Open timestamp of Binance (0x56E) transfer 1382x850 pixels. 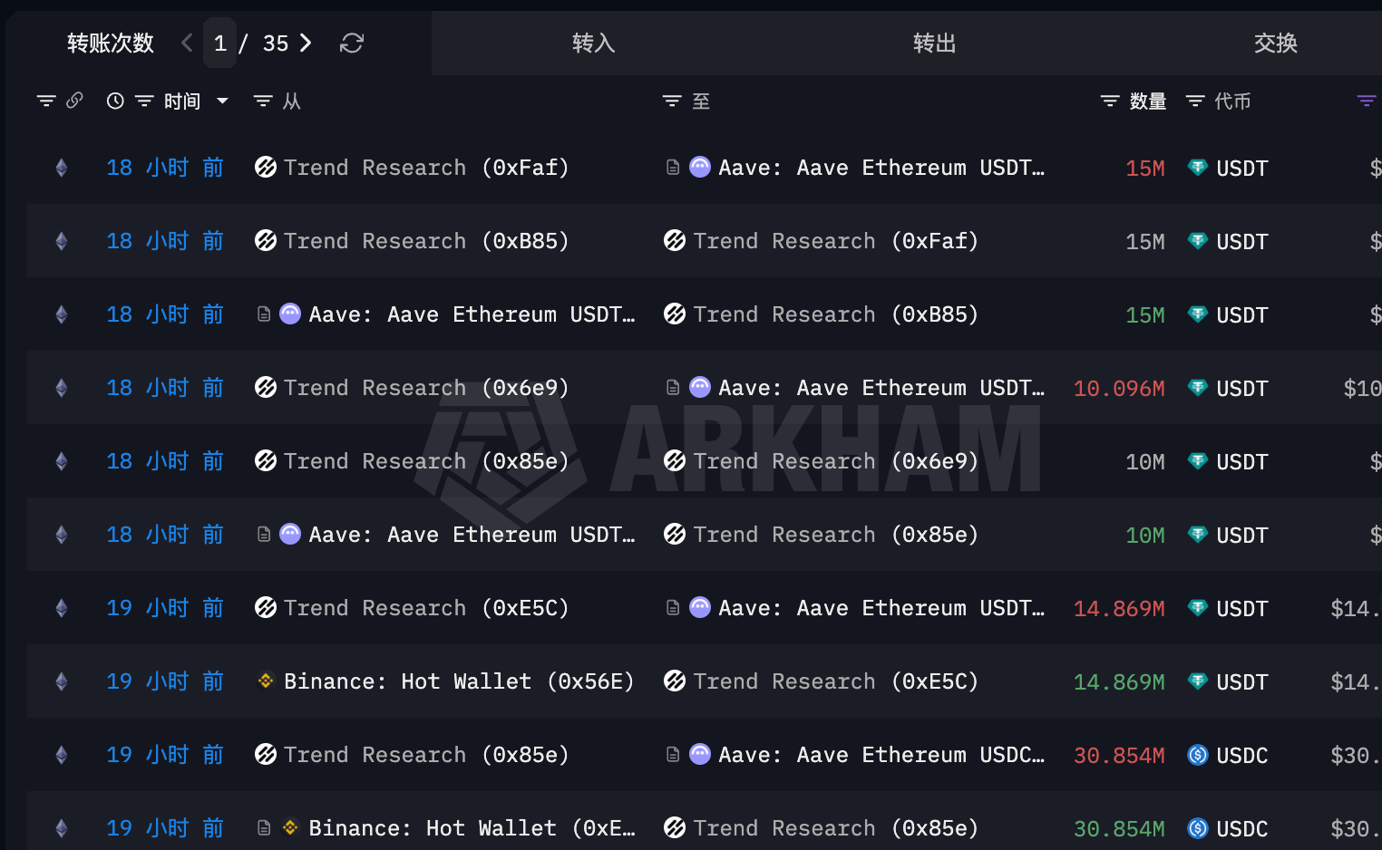coord(165,681)
